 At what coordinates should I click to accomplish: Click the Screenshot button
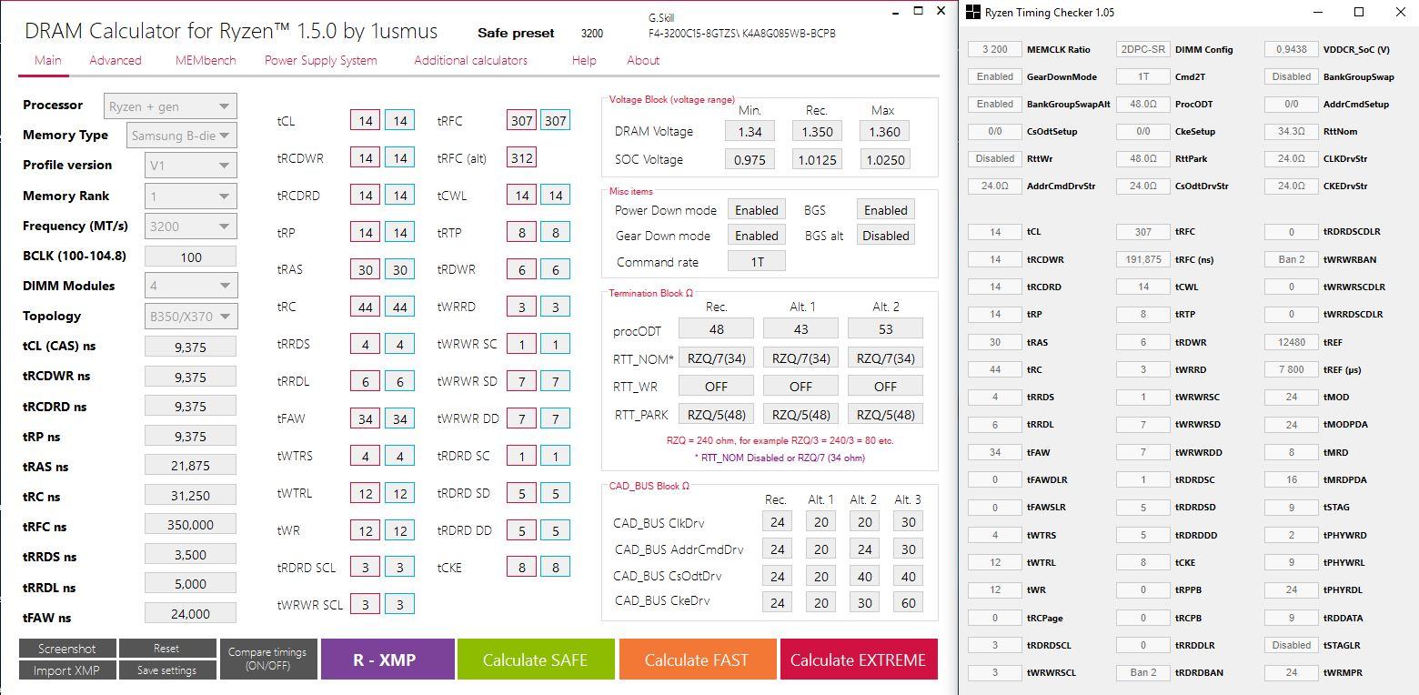pyautogui.click(x=67, y=649)
